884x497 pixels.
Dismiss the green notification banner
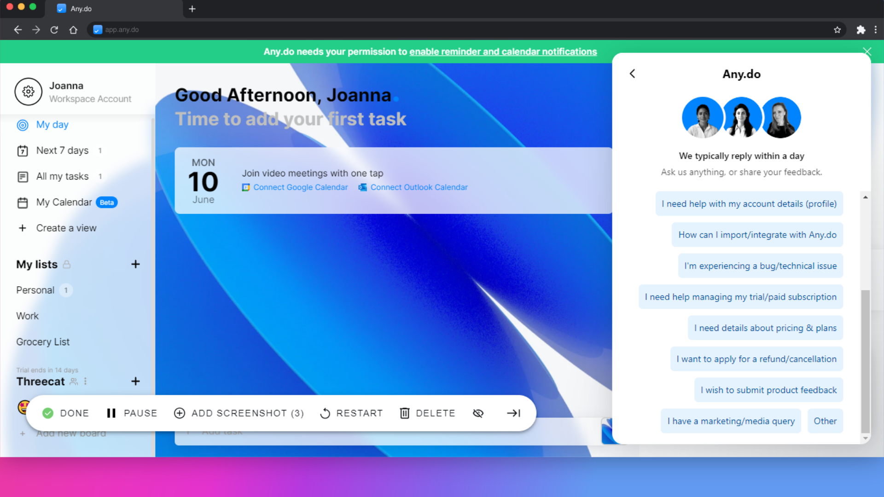pyautogui.click(x=867, y=51)
